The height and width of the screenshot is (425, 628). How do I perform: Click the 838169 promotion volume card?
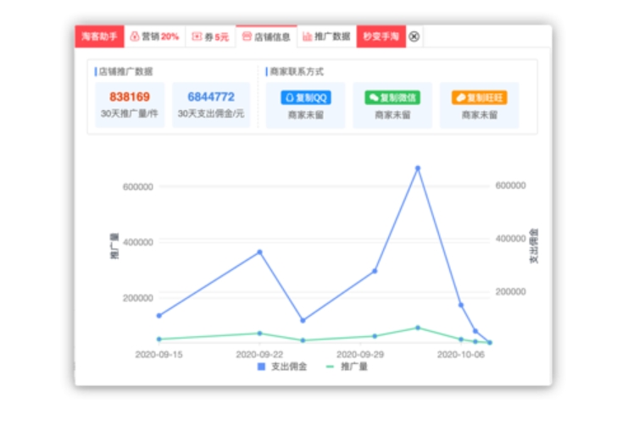(x=130, y=104)
